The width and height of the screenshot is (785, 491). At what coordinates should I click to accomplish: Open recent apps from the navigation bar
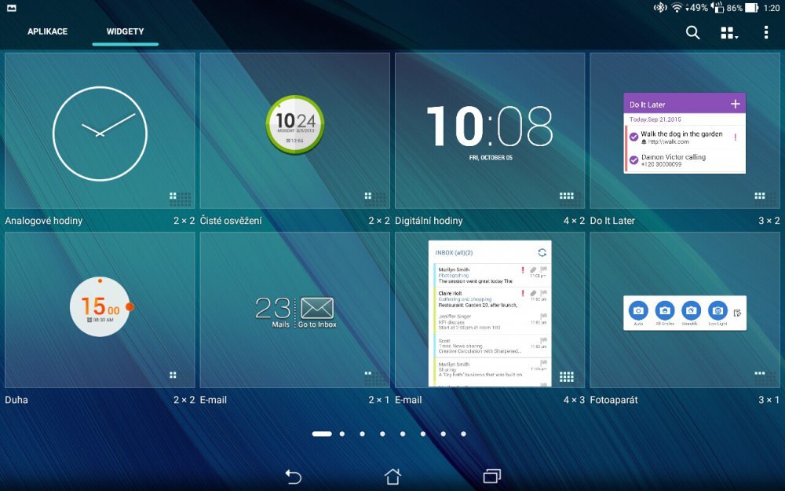493,477
